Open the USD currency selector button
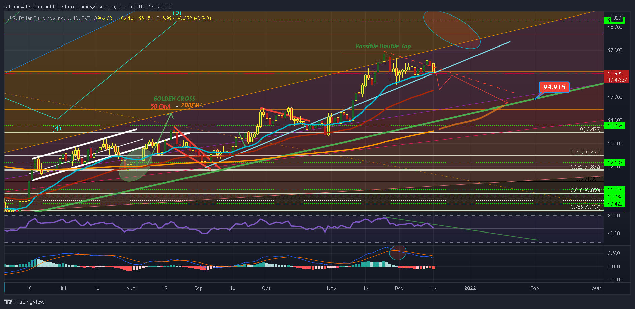The image size is (635, 309). [x=617, y=18]
